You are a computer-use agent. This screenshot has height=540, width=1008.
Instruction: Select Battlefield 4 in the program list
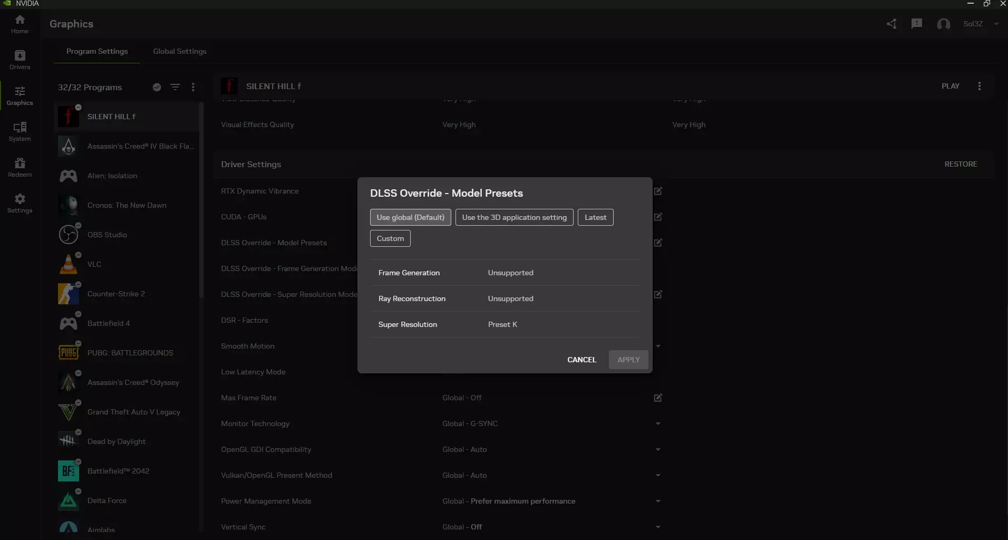[127, 323]
